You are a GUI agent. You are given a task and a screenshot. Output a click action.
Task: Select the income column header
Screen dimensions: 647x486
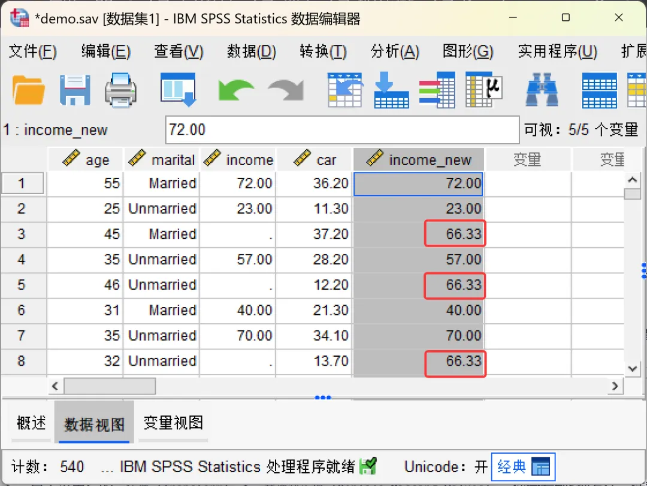pyautogui.click(x=238, y=160)
